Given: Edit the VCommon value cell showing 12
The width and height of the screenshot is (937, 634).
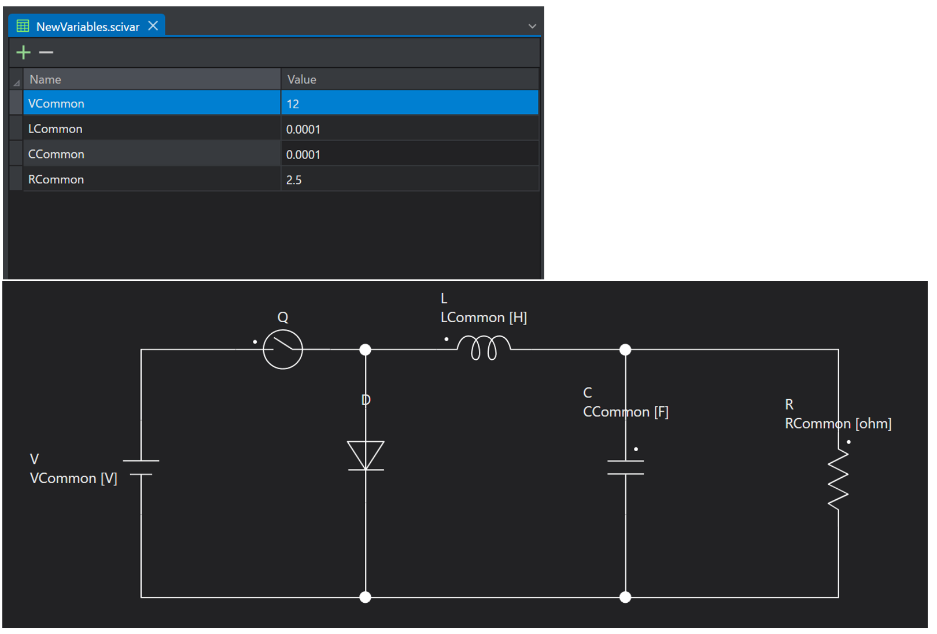Looking at the screenshot, I should [x=410, y=104].
